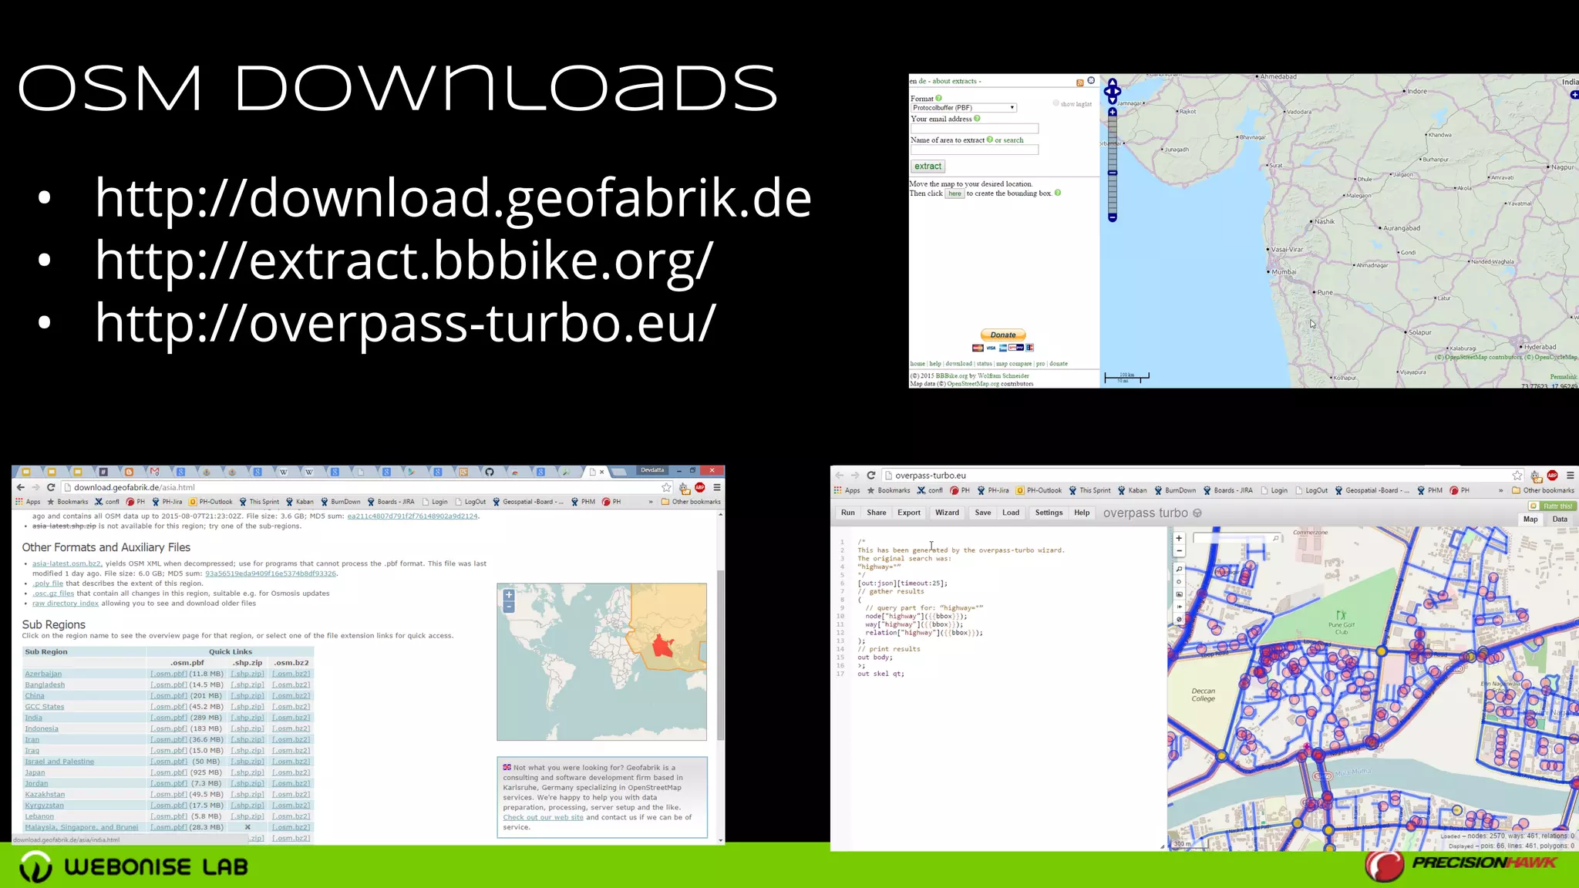Click Export in overpass turbo toolbar
Viewport: 1579px width, 888px height.
point(909,513)
